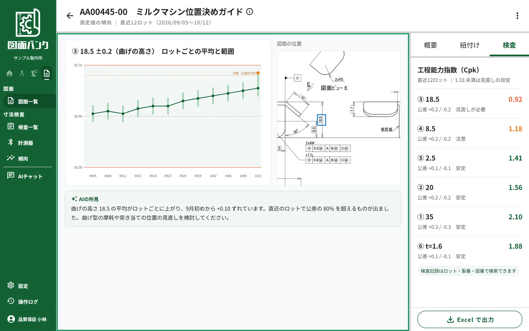Viewport: 529px width, 331px height.
Task: Click the 検査記録はロット・製番・図番で検索できます hint
Action: [468, 271]
